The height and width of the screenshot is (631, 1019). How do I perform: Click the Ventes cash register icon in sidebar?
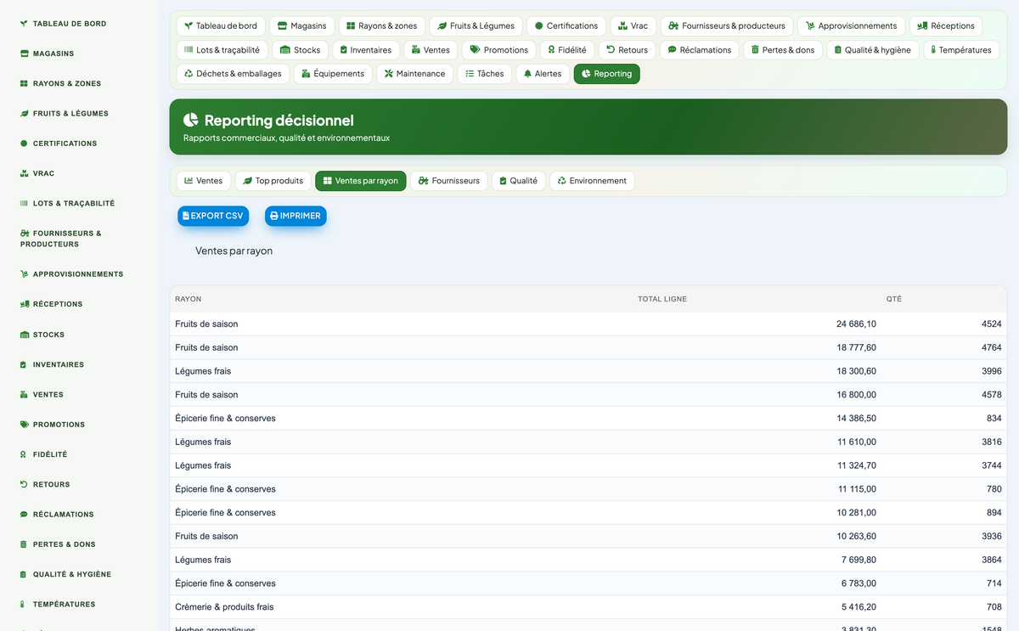click(24, 395)
